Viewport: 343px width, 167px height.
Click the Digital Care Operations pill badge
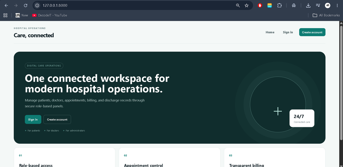point(44,65)
